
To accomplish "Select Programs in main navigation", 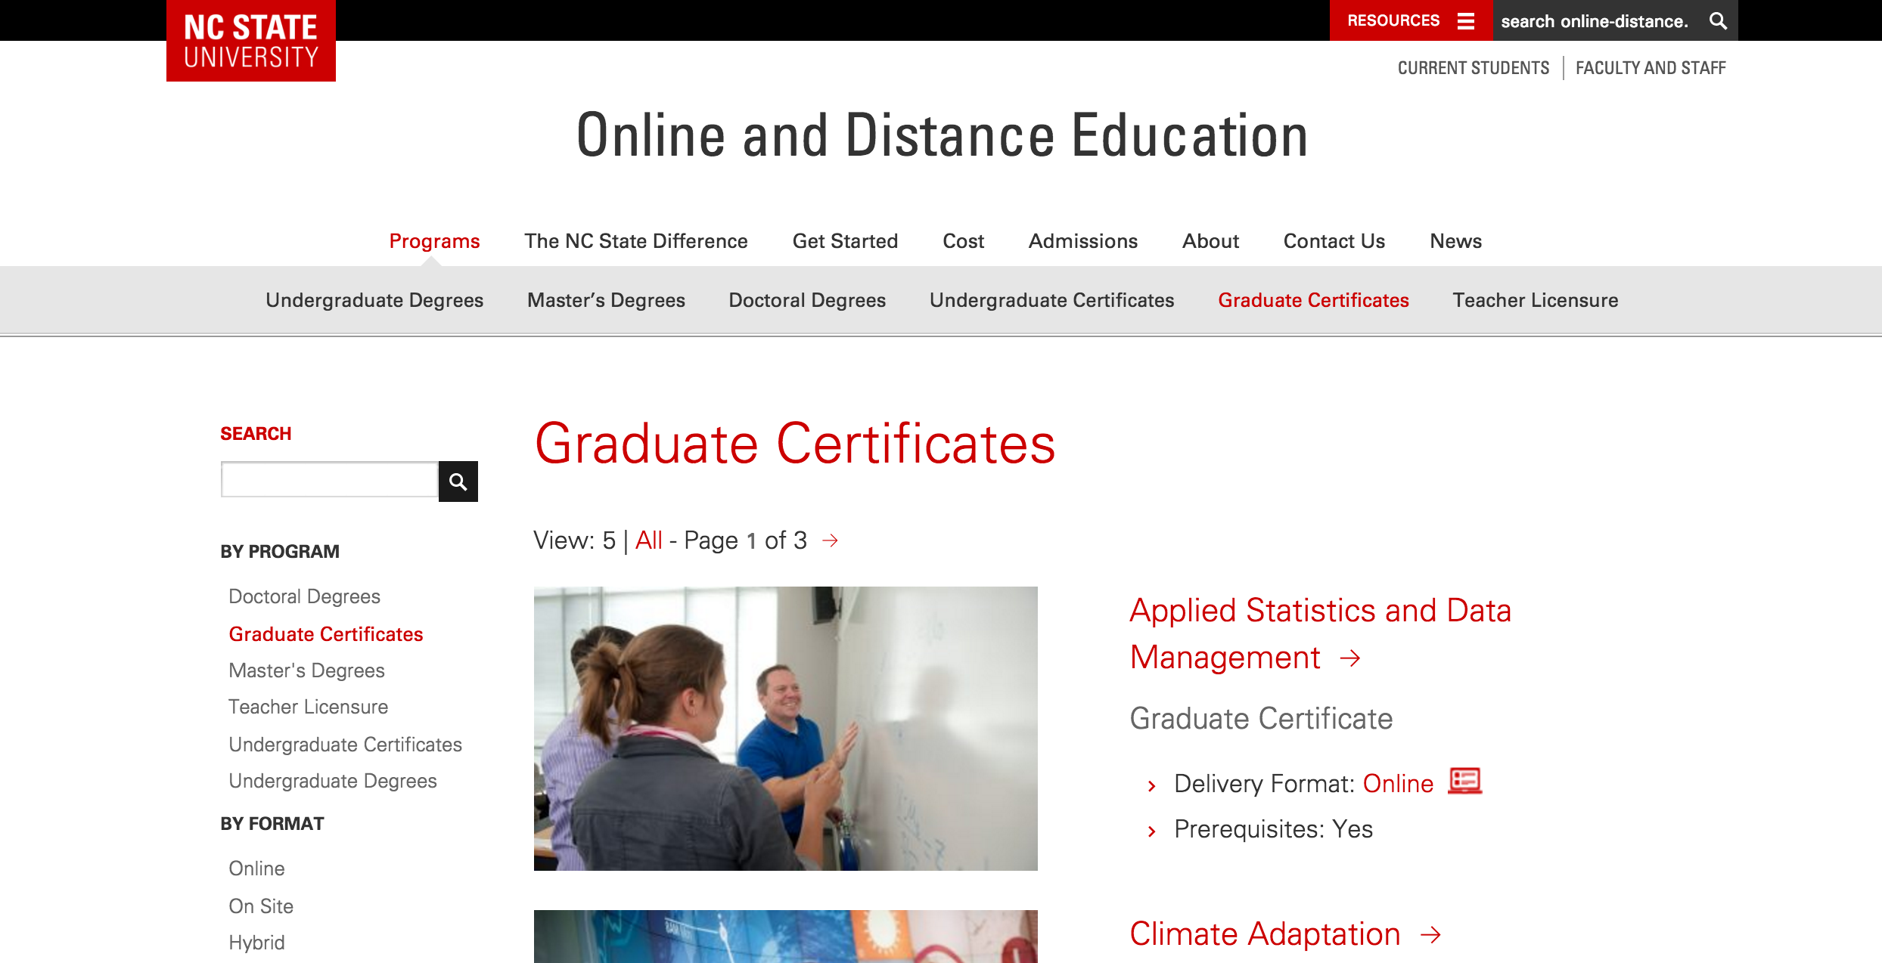I will point(434,241).
